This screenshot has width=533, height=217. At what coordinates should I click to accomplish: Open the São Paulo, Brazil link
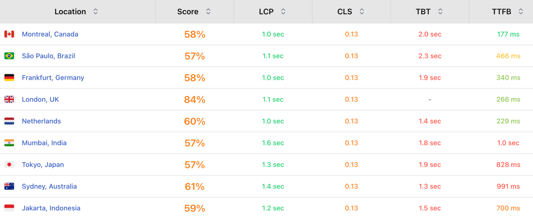tap(49, 56)
